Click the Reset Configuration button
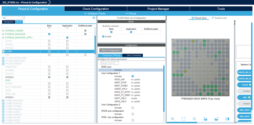This screenshot has height=125, width=254. pos(111,50)
